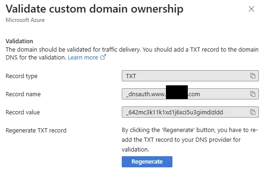
Task: Click the bold Validation heading
Action: [x=20, y=41]
